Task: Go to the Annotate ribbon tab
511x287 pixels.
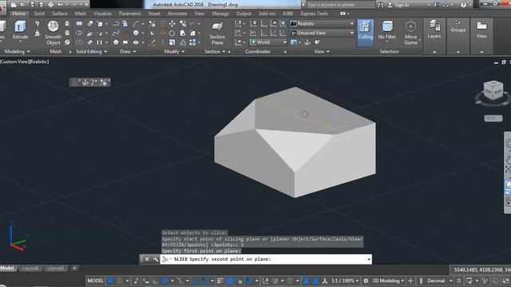Action: tap(177, 14)
